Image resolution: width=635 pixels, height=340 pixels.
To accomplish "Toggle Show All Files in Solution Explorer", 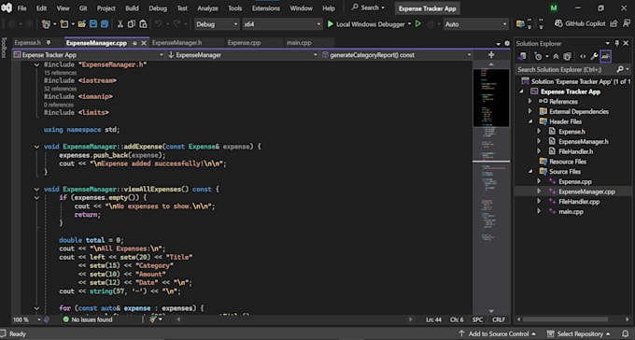I will (568, 56).
